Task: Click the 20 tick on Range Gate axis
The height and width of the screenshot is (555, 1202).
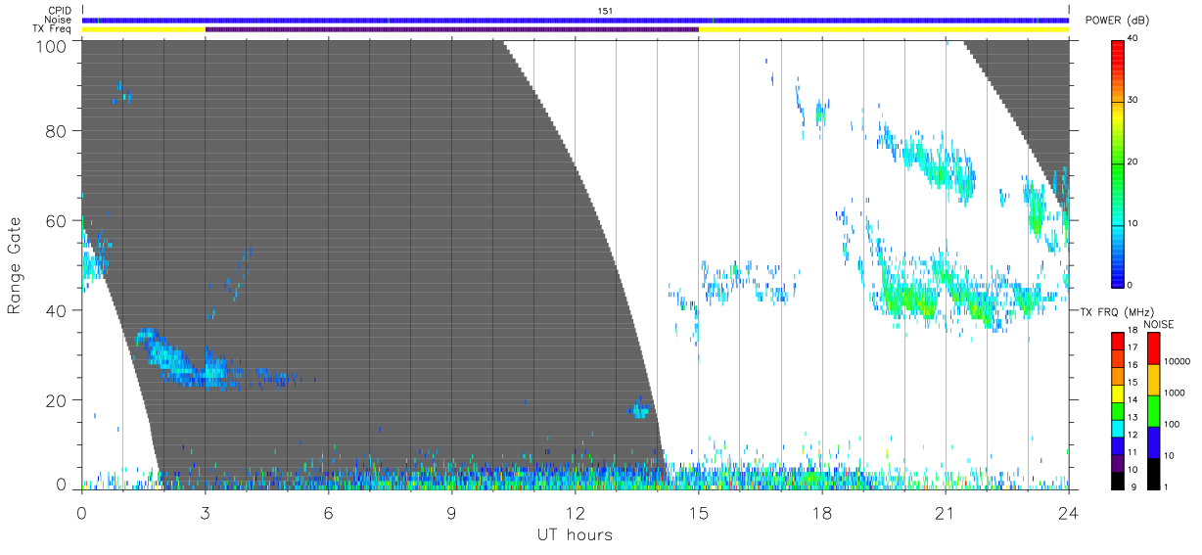Action: pyautogui.click(x=55, y=400)
